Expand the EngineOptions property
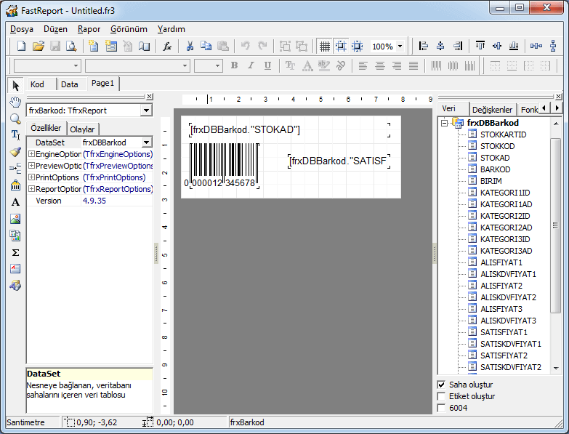The image size is (569, 434). tap(31, 154)
